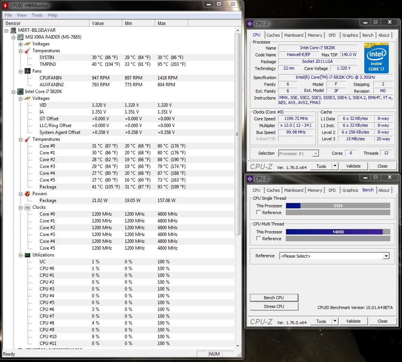Click the Tools button in the CPU-Z processor info window

coord(321,166)
